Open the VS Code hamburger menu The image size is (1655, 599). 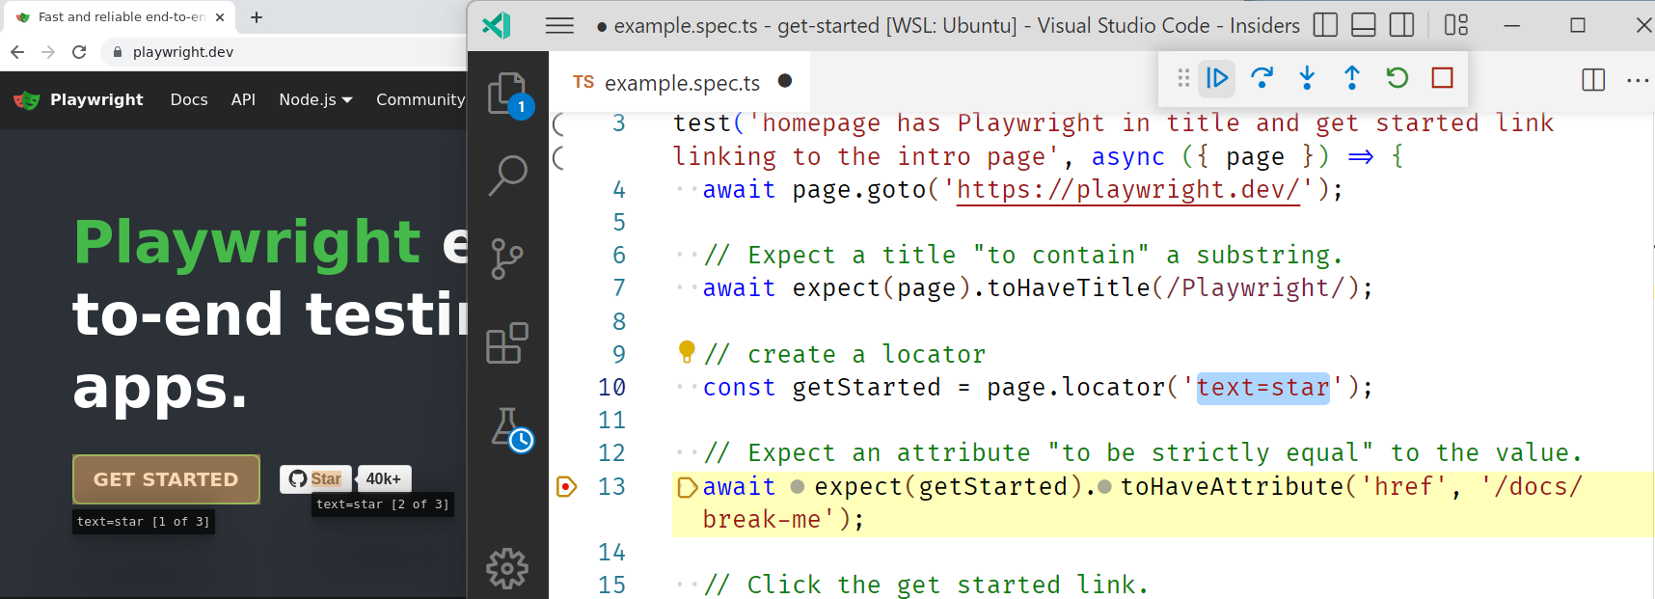tap(559, 26)
